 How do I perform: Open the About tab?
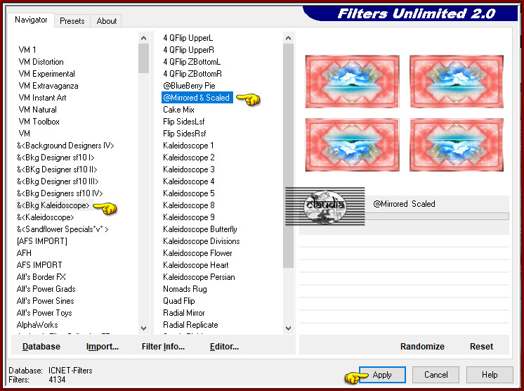(x=107, y=20)
